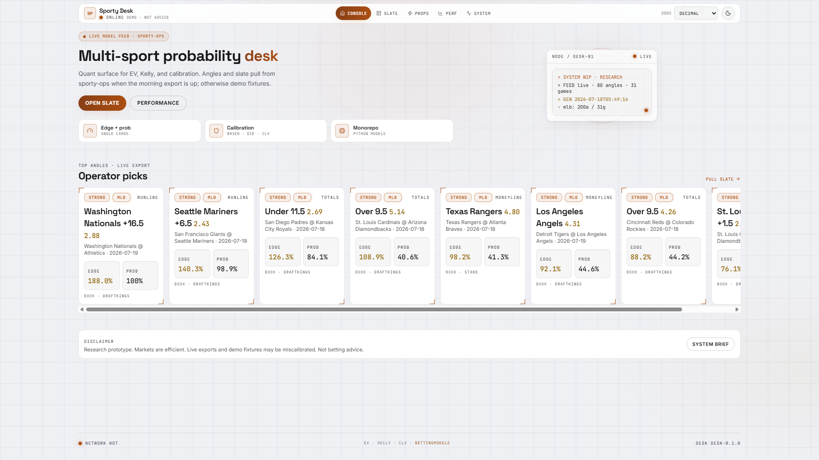Click the horizontal scrollbar thumb under picks
819x460 pixels.
(384, 310)
